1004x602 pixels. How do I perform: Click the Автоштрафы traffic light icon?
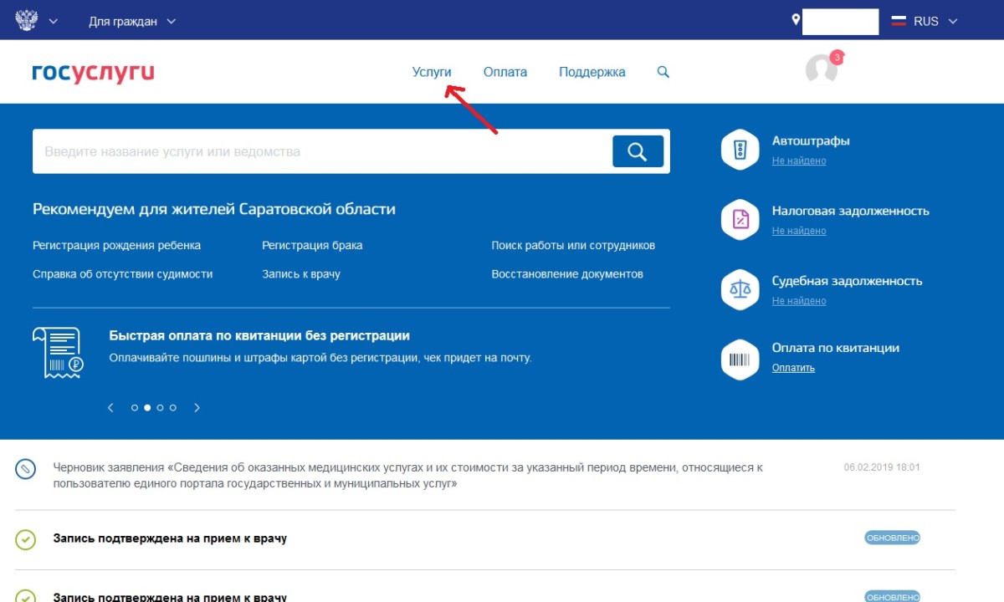pos(740,150)
